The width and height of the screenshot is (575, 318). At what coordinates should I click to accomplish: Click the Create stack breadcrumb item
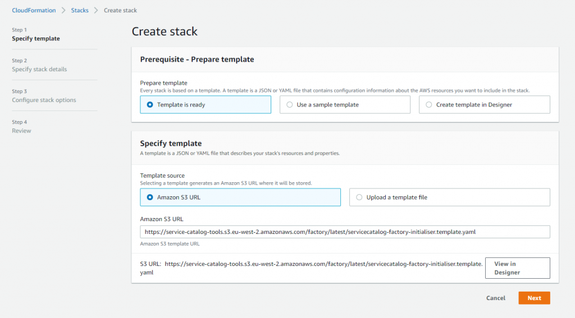120,10
